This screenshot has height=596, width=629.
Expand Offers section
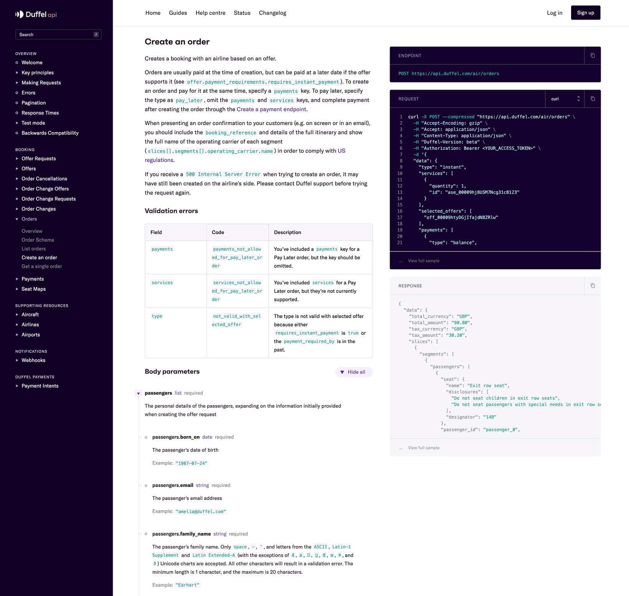(17, 169)
